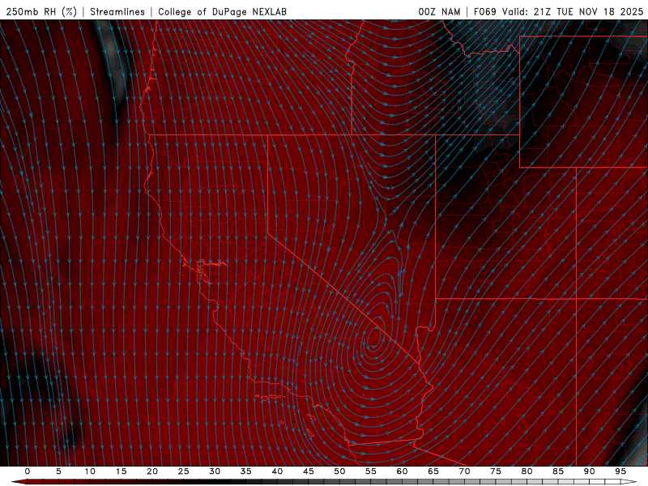The width and height of the screenshot is (648, 486).
Task: Click "College of DuPage NEXLAB" text
Action: 222,11
